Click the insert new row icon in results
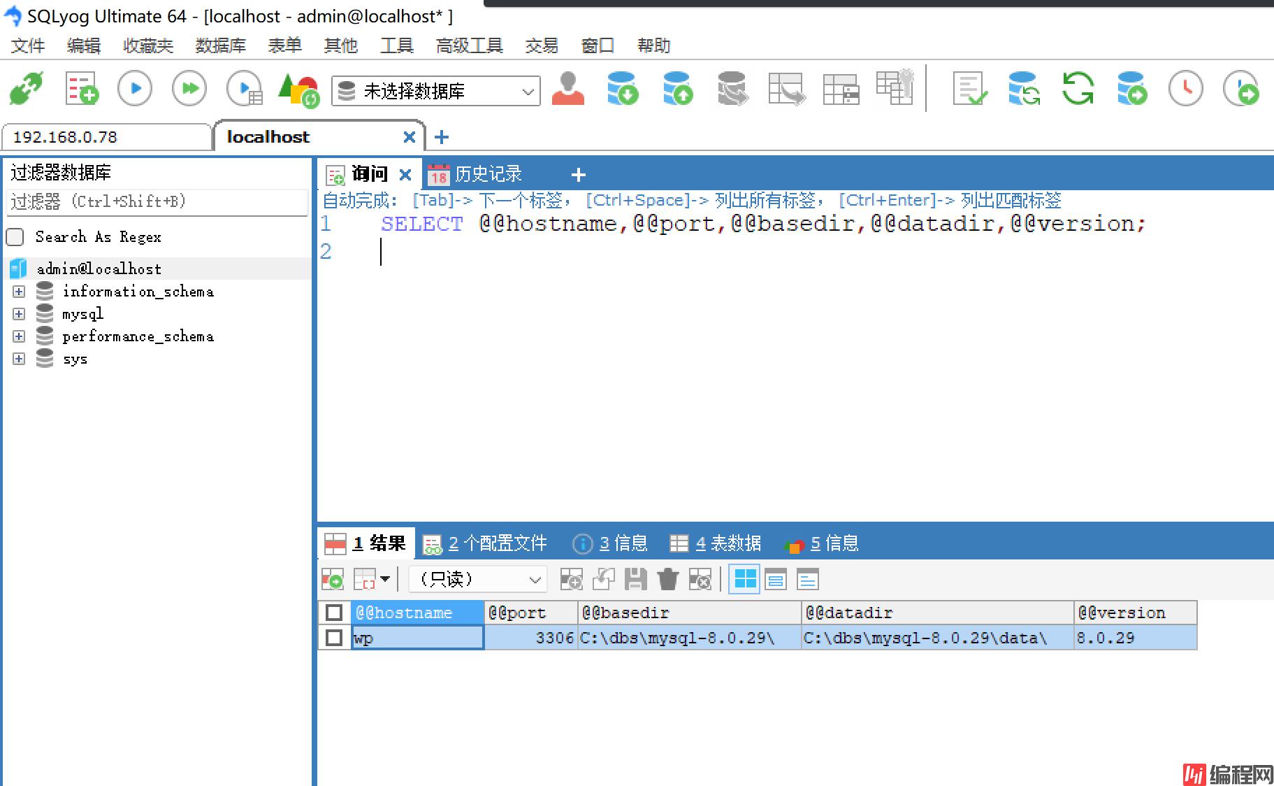The height and width of the screenshot is (786, 1274). [x=332, y=579]
